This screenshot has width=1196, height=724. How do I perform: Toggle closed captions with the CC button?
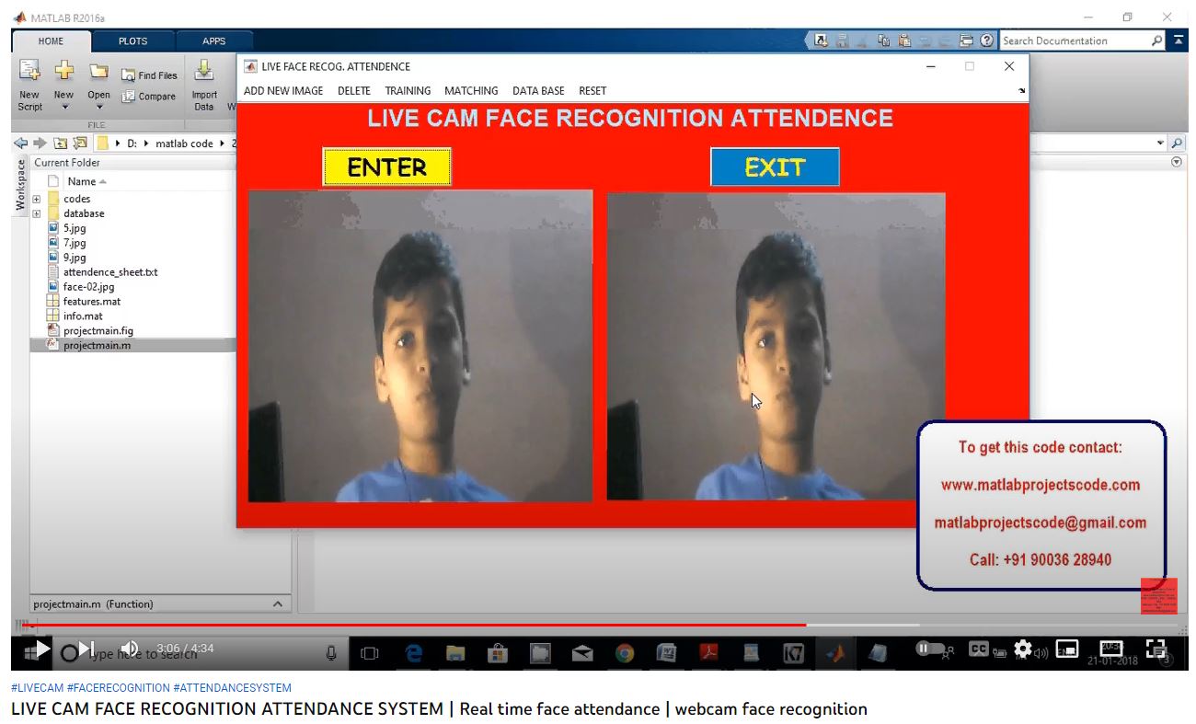[978, 649]
